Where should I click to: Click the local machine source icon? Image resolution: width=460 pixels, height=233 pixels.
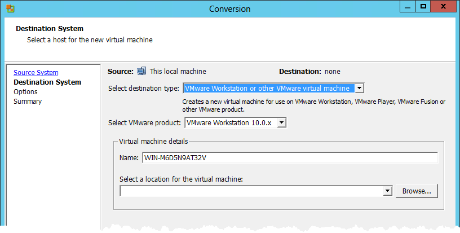point(141,71)
